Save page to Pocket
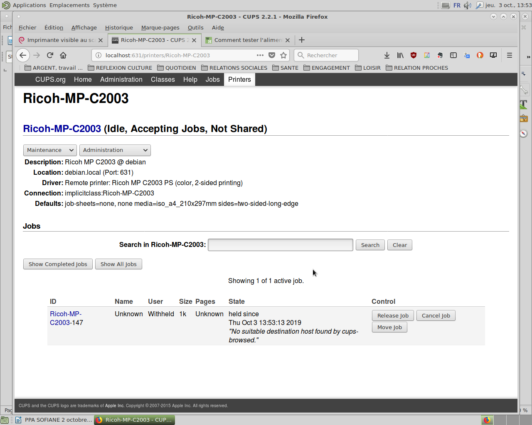Viewport: 532px width, 425px height. click(272, 55)
